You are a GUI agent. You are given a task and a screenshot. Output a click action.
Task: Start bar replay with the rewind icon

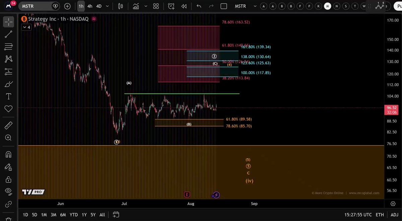click(x=184, y=6)
